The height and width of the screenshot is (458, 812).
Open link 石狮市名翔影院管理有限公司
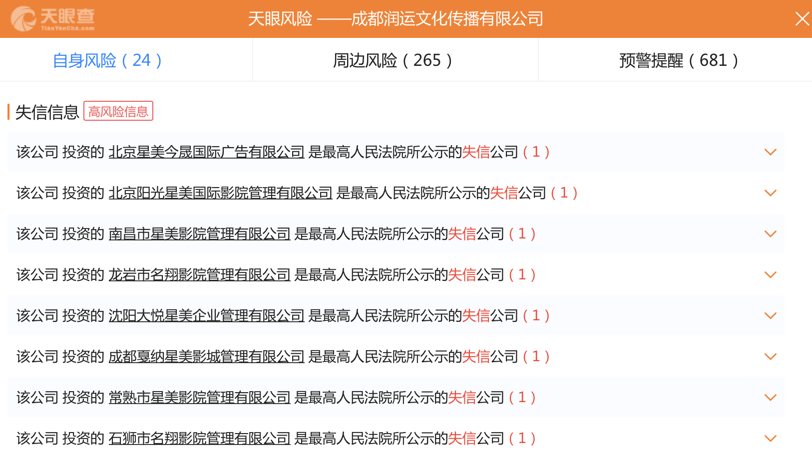[200, 438]
